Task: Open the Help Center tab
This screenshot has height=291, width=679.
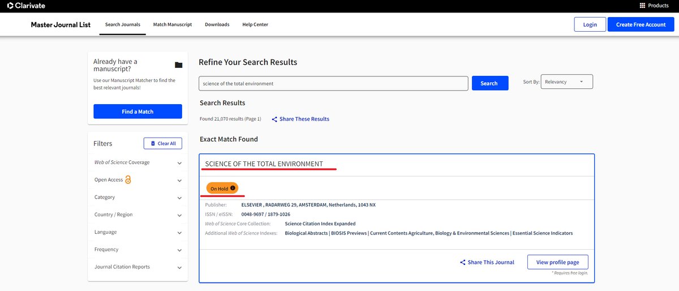Action: tap(255, 25)
